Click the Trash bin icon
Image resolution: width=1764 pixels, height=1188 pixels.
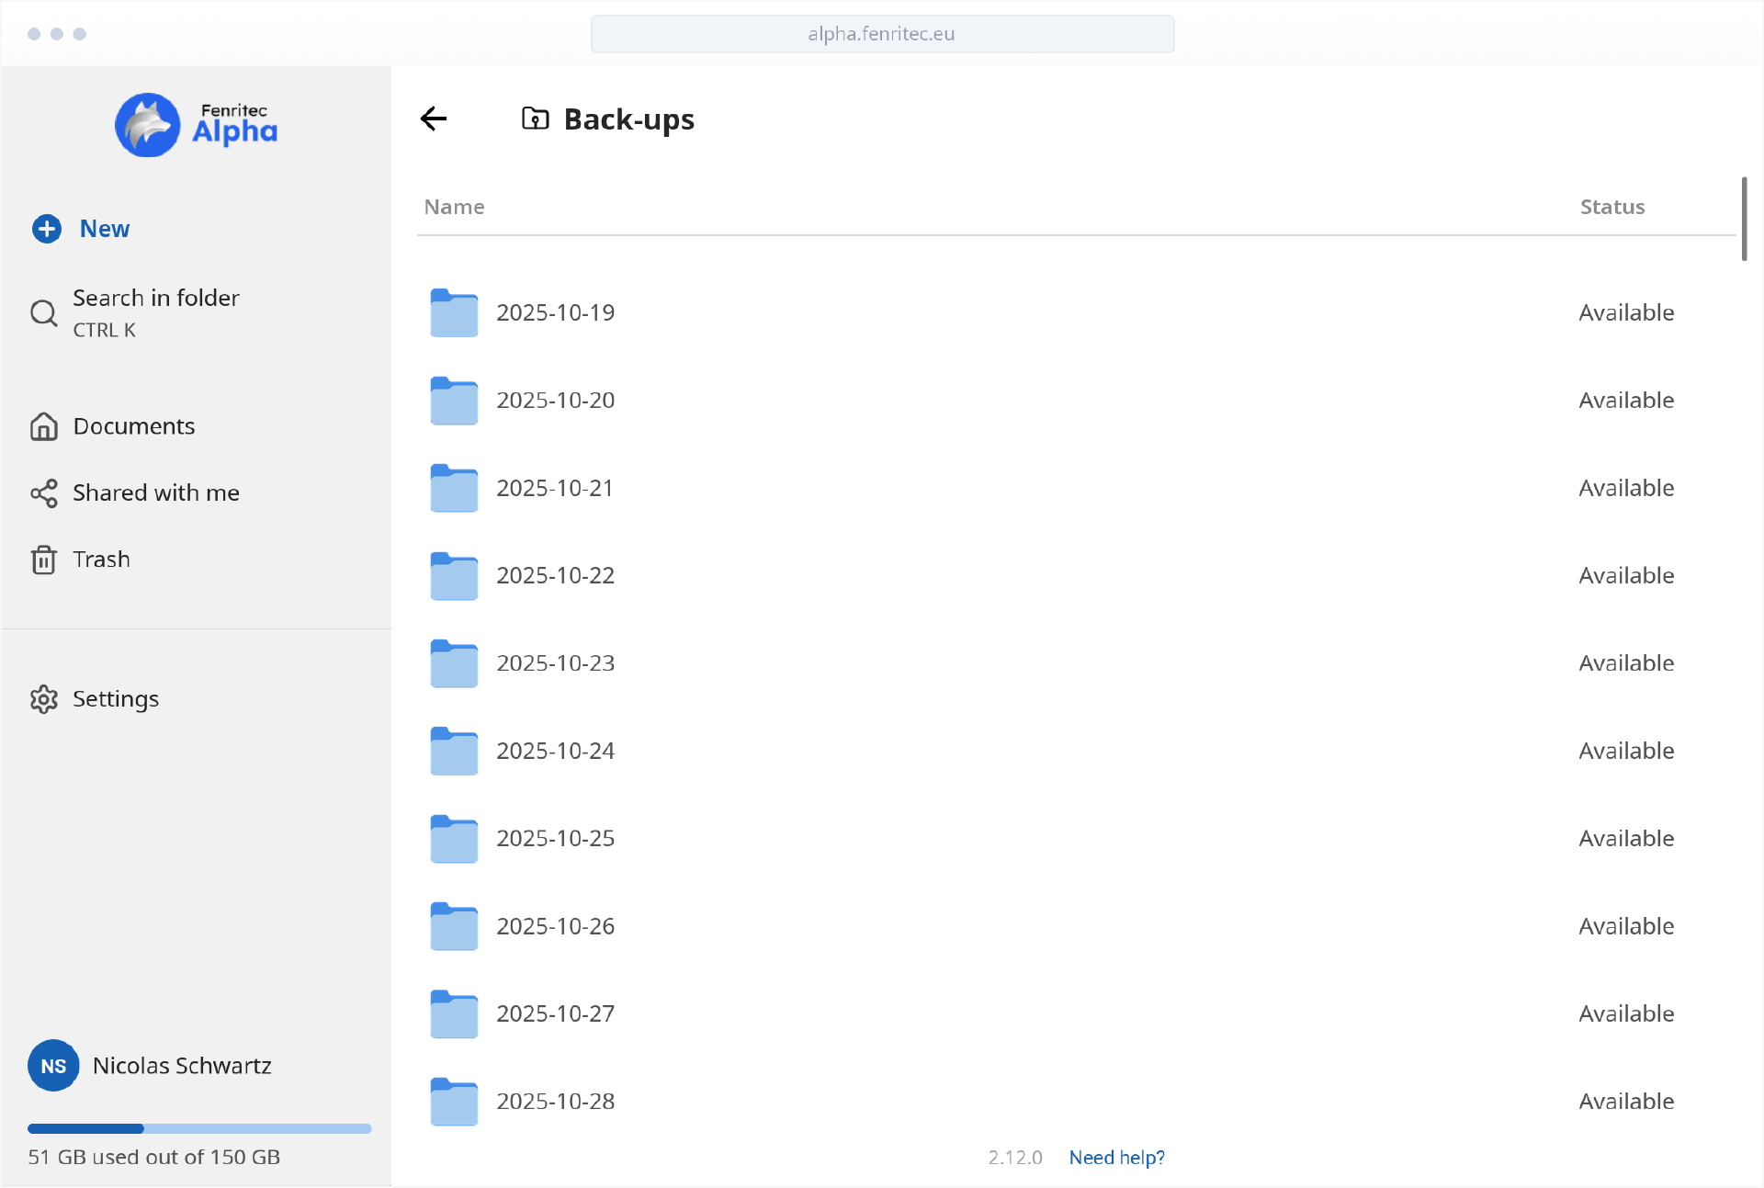(x=43, y=560)
